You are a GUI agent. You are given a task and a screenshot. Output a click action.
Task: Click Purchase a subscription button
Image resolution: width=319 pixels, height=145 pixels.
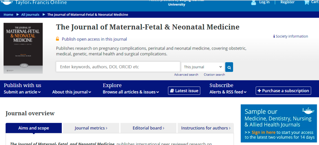coord(283,91)
